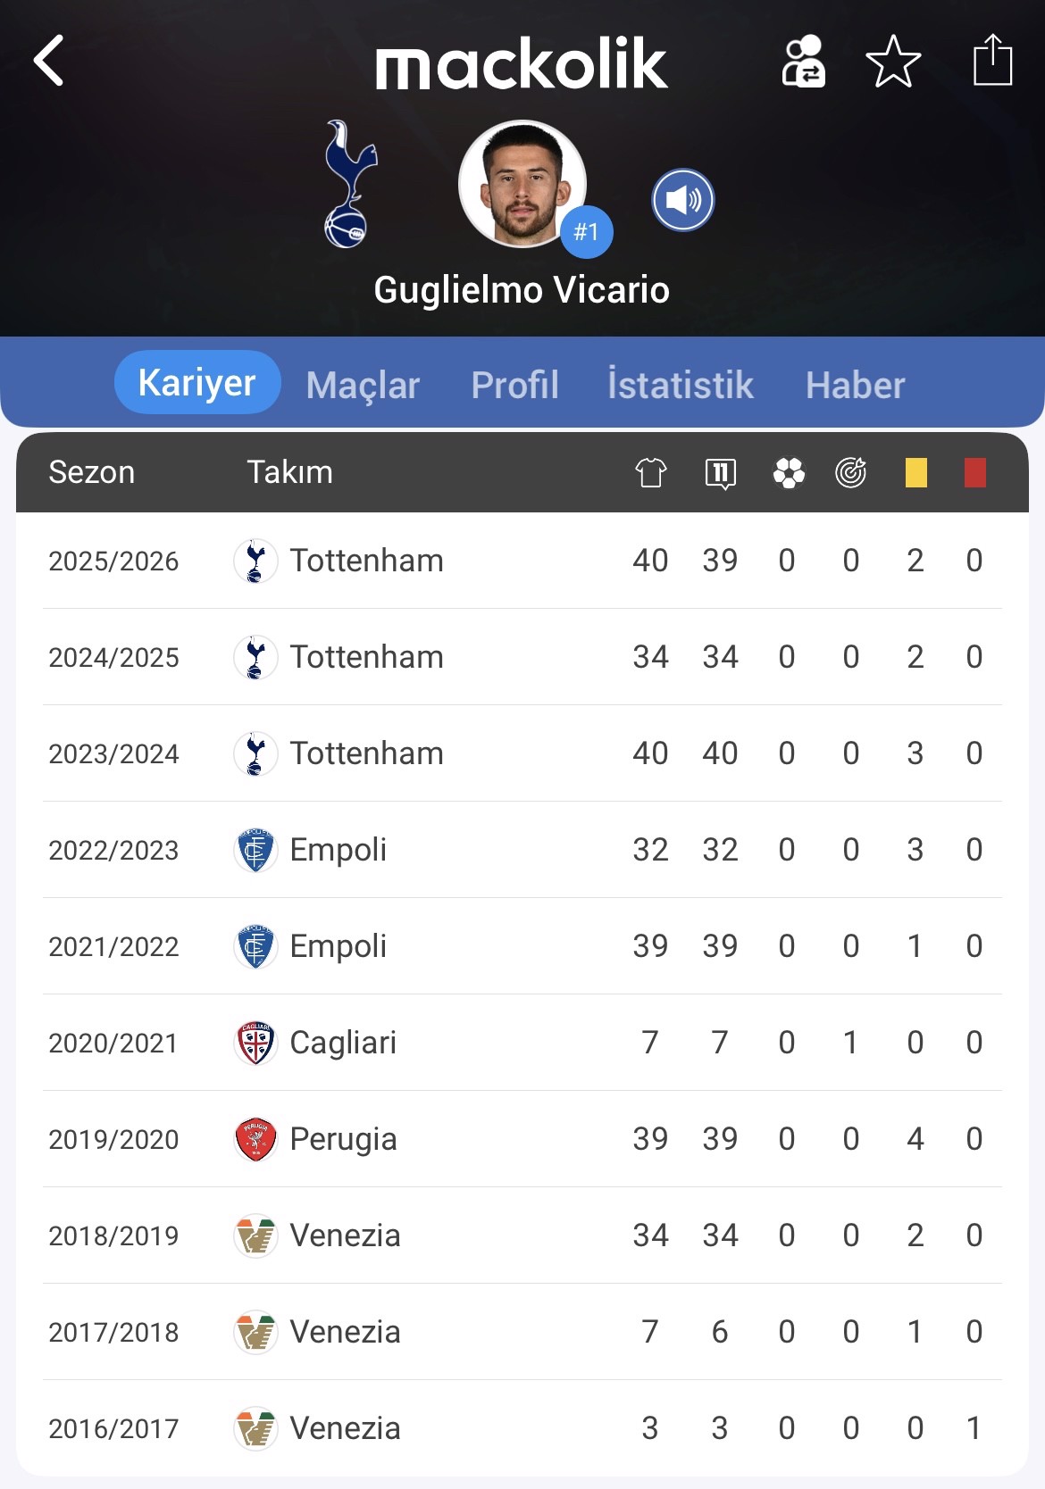
Task: Open the player compare icon
Action: tap(803, 62)
